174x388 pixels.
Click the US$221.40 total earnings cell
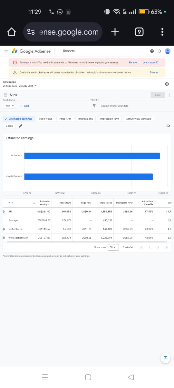44,211
